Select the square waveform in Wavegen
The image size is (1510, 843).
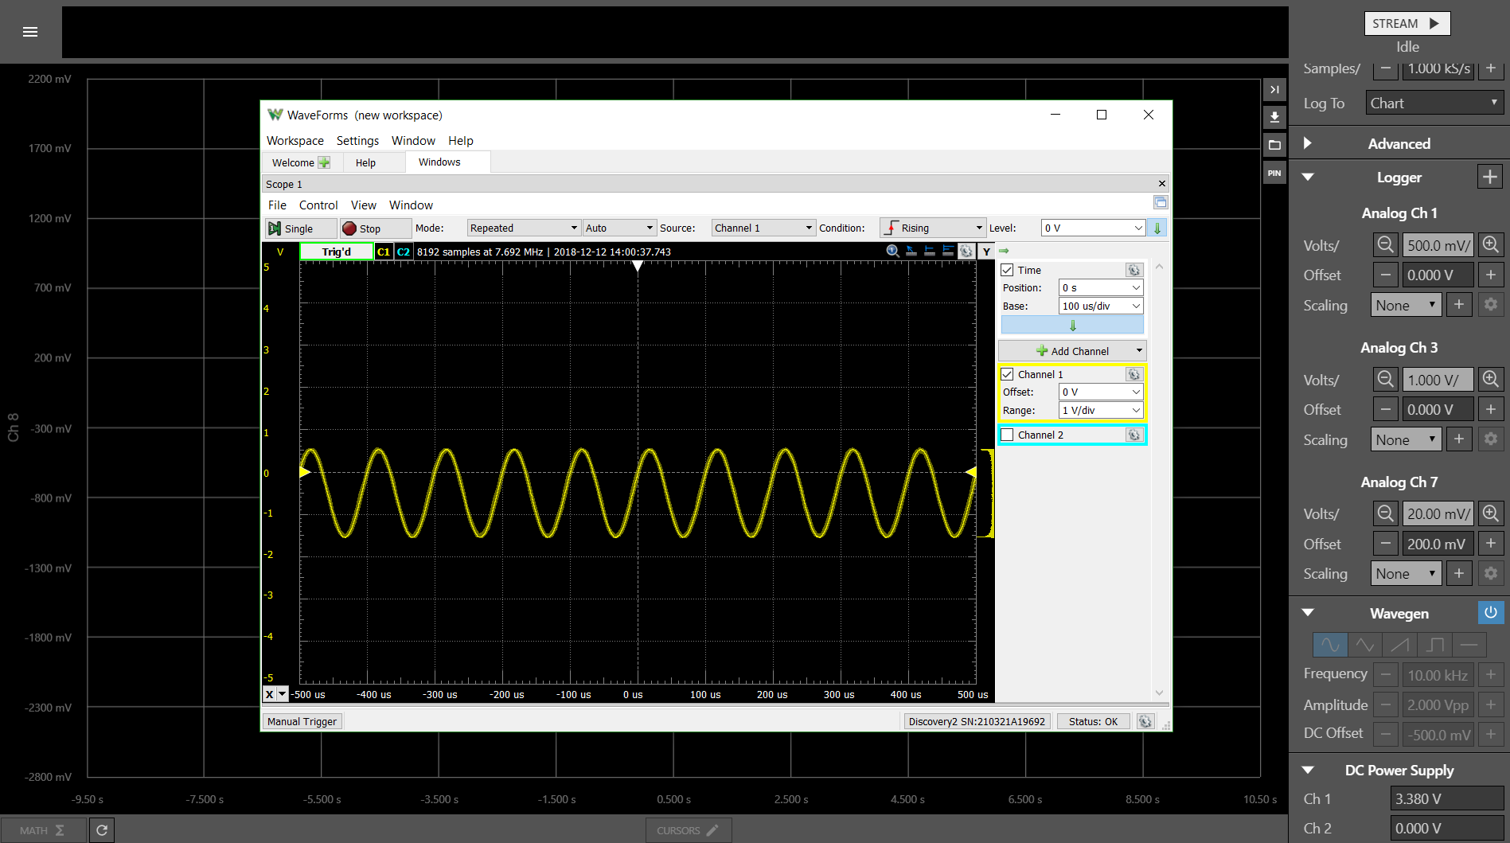(1435, 645)
